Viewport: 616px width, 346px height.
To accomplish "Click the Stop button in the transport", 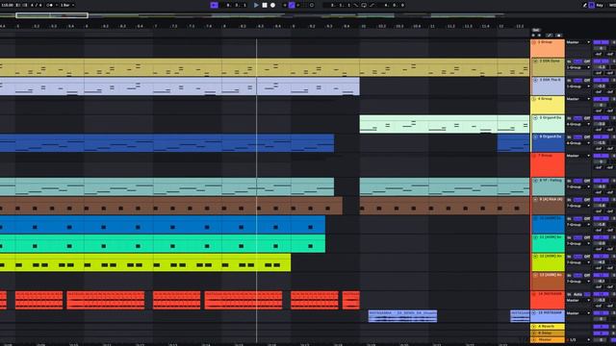I will 265,5.
